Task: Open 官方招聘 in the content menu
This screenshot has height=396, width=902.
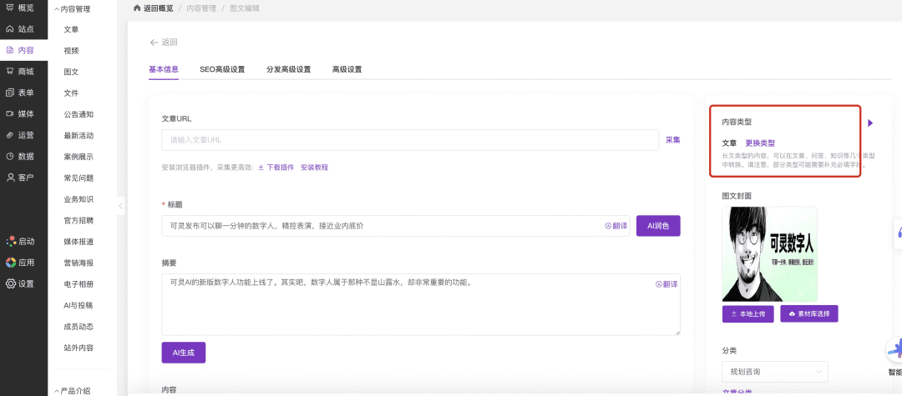Action: coord(79,220)
